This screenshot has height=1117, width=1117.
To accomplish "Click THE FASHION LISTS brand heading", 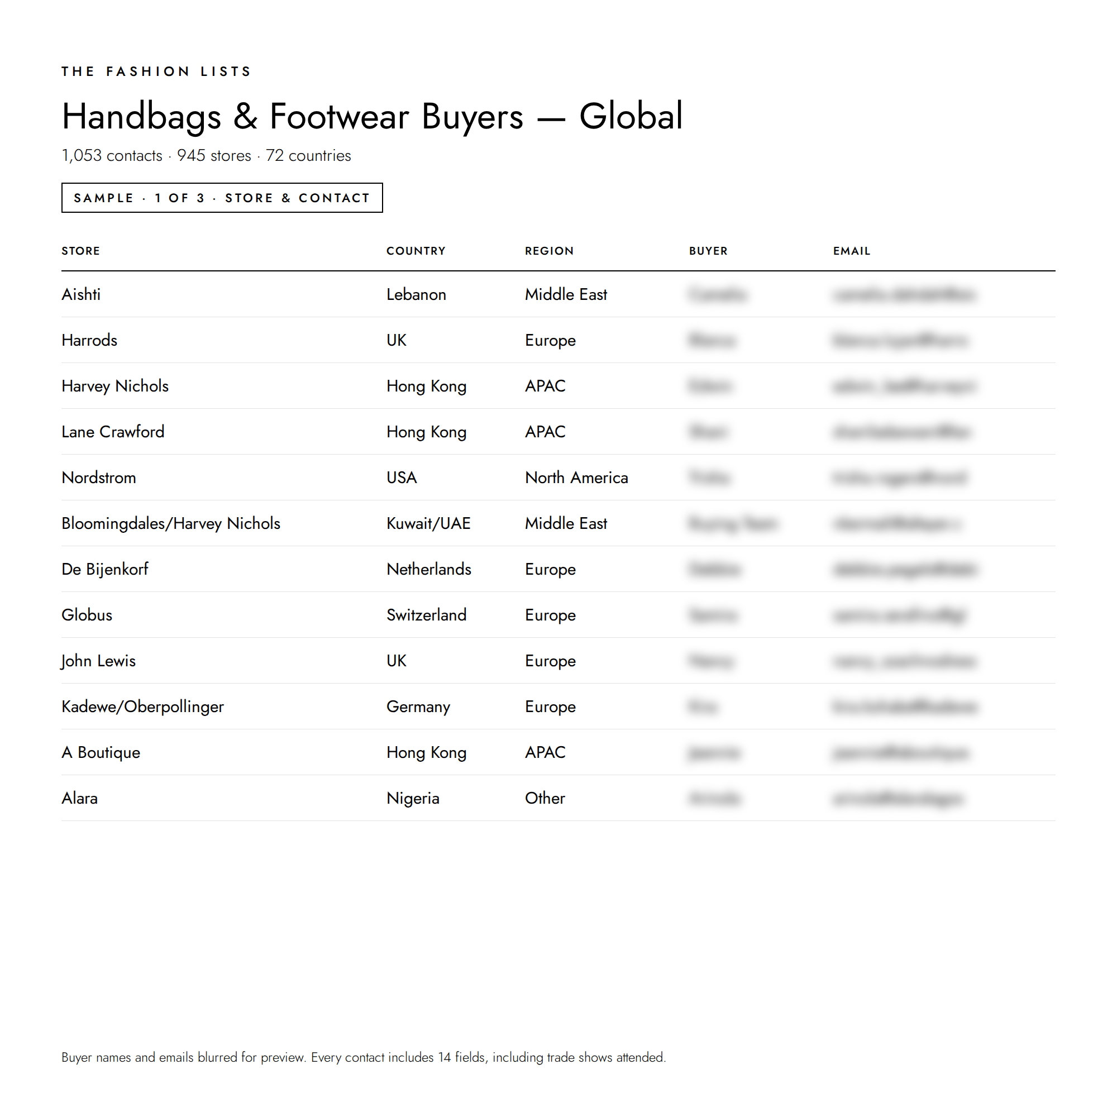I will click(x=157, y=71).
